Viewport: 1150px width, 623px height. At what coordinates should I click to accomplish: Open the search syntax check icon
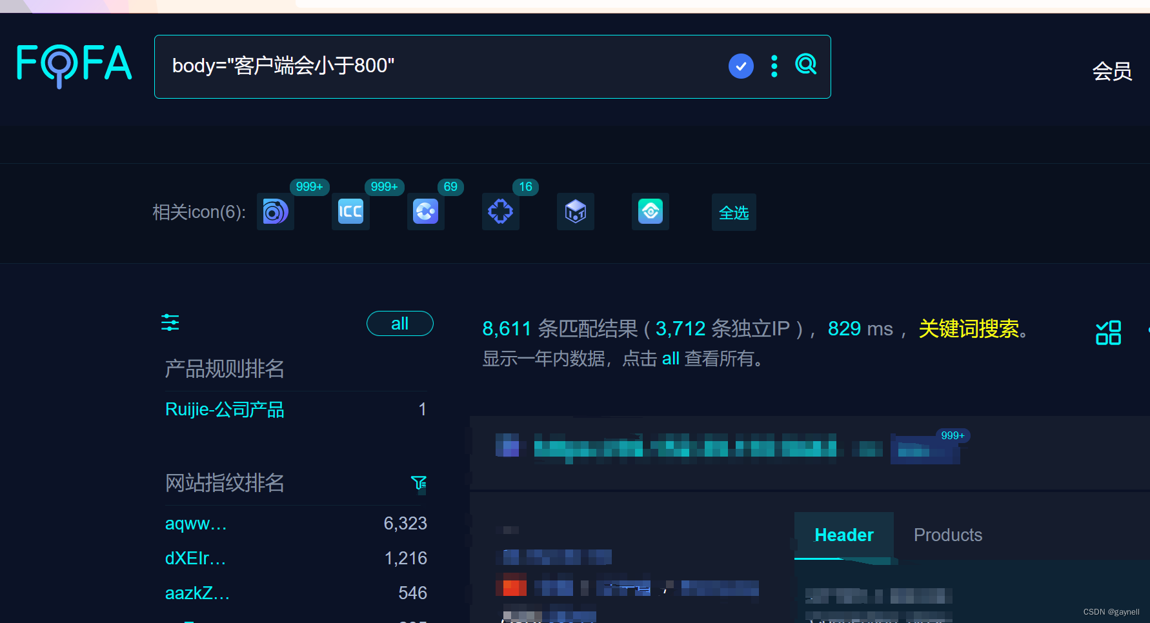(x=741, y=66)
